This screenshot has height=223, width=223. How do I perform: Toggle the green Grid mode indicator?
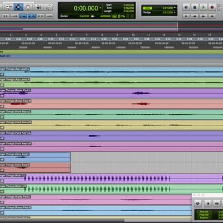click(147, 8)
